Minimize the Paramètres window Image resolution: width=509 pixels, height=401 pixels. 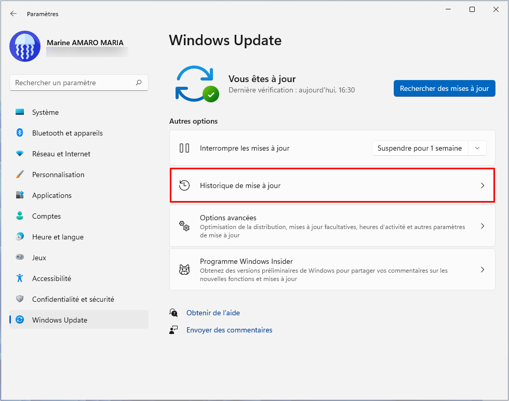(x=448, y=9)
